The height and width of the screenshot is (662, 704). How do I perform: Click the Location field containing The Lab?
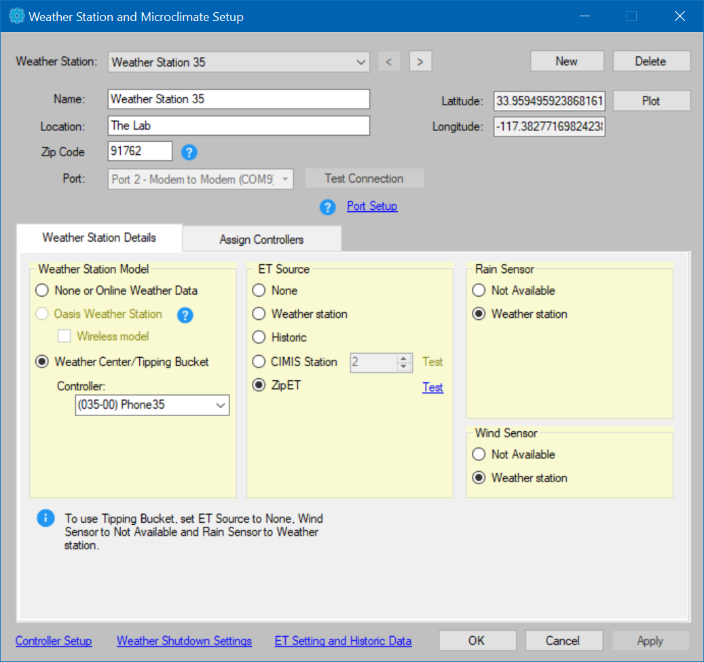(x=239, y=126)
